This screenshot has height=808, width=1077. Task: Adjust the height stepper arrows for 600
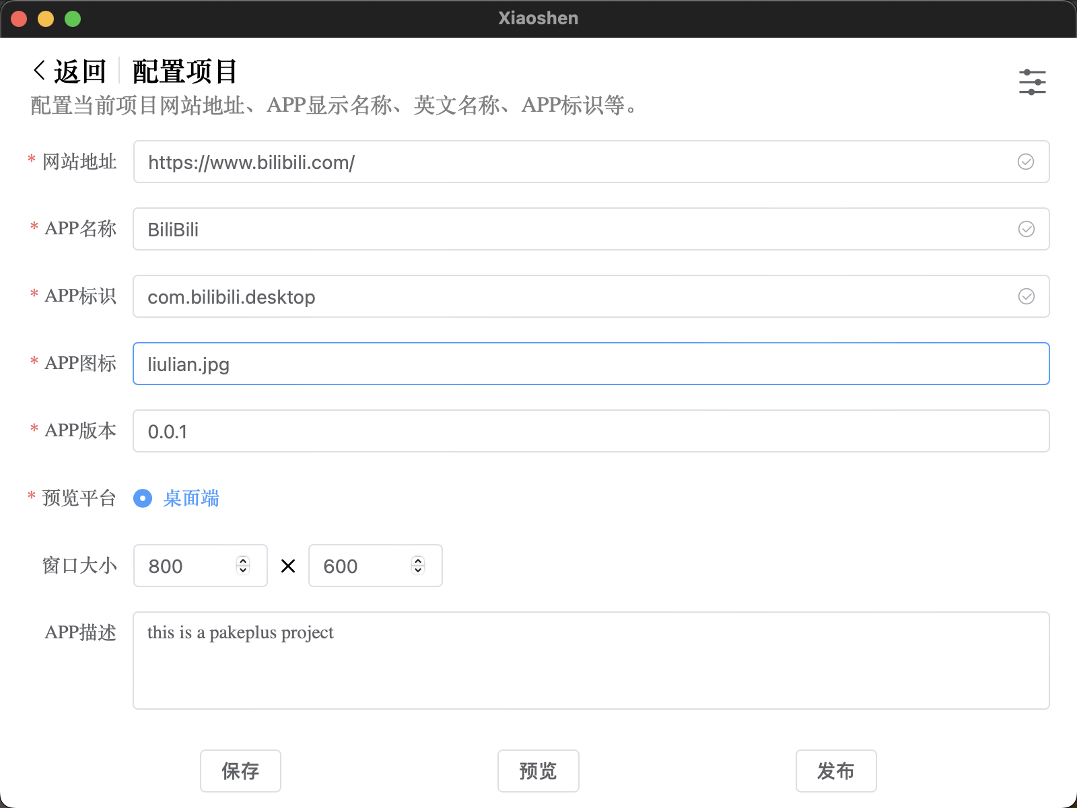point(418,566)
